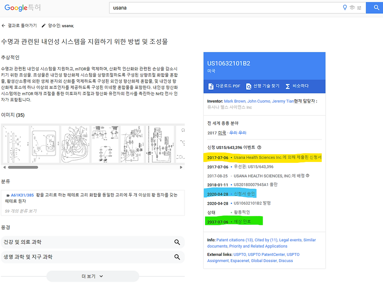Click the 2020-04-28 신청서 승인 event
The height and width of the screenshot is (287, 383).
231,194
